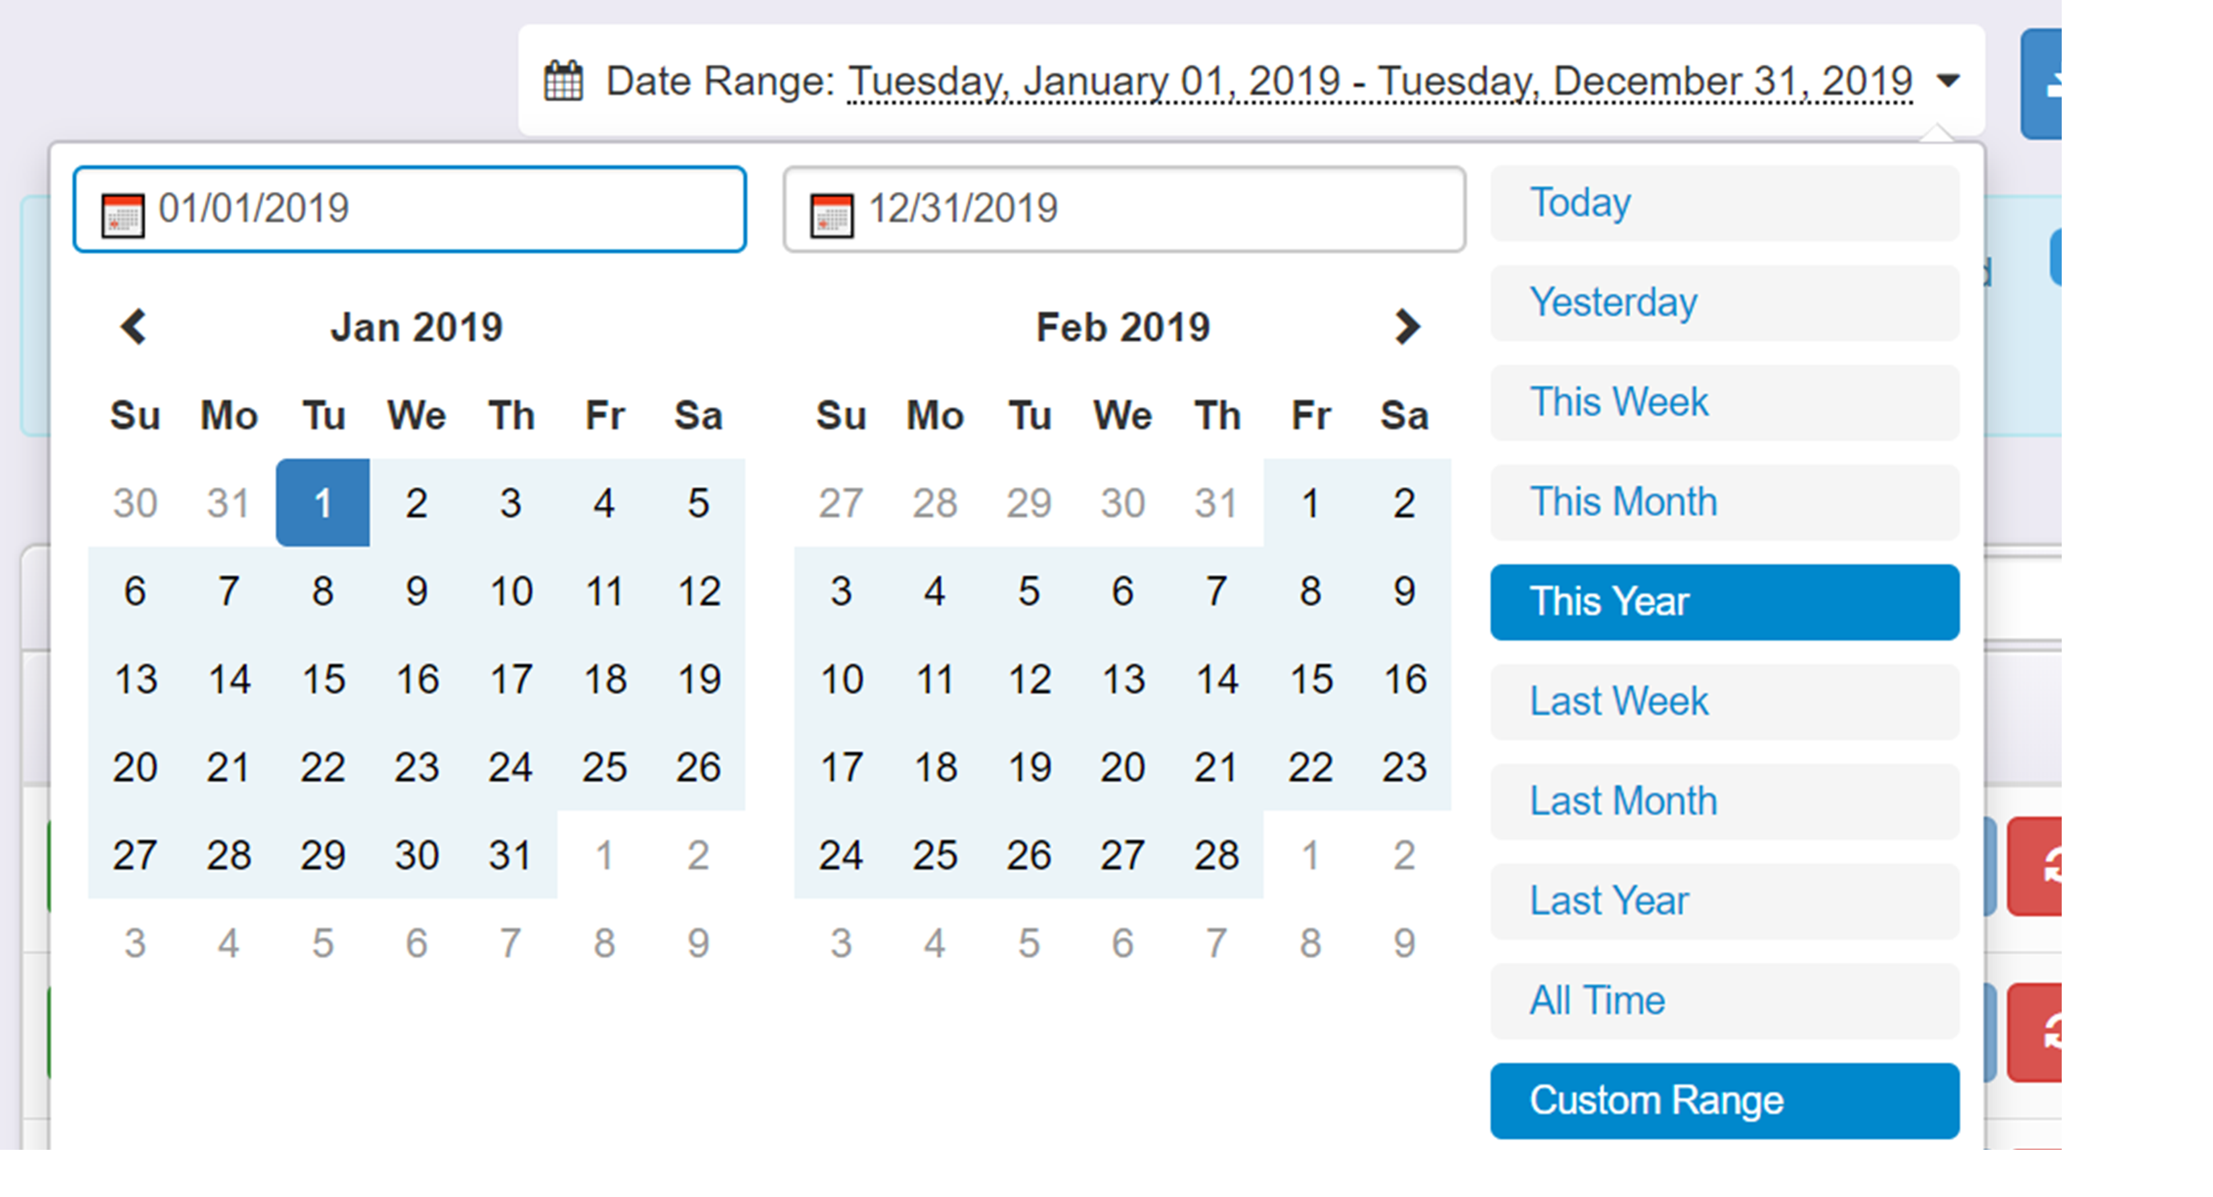Viewport: 2213px width, 1197px height.
Task: Choose the Last Year range
Action: (x=1725, y=901)
